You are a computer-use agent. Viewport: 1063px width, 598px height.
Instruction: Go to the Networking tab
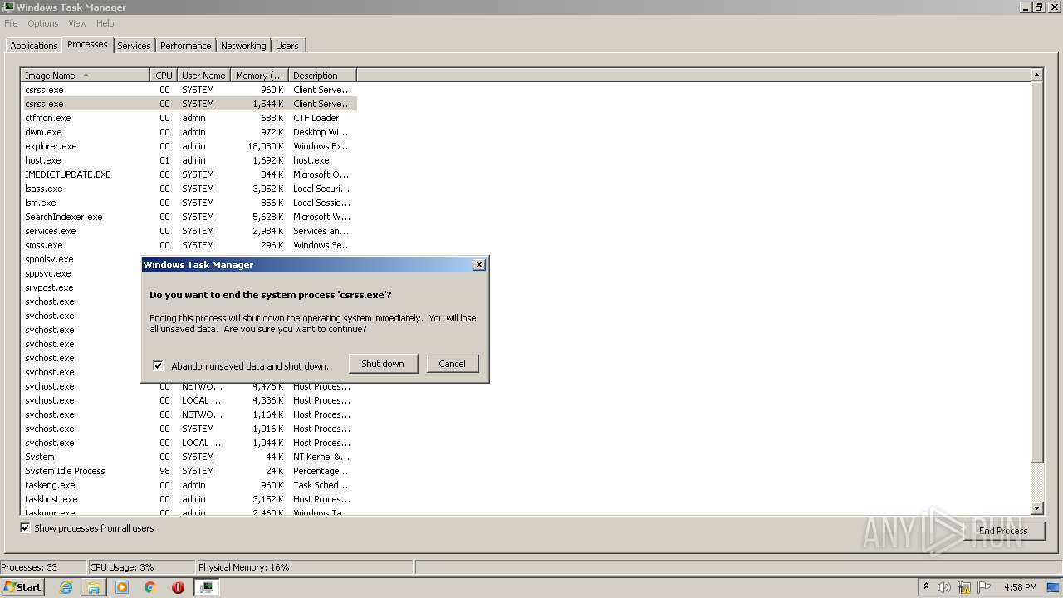coord(243,46)
